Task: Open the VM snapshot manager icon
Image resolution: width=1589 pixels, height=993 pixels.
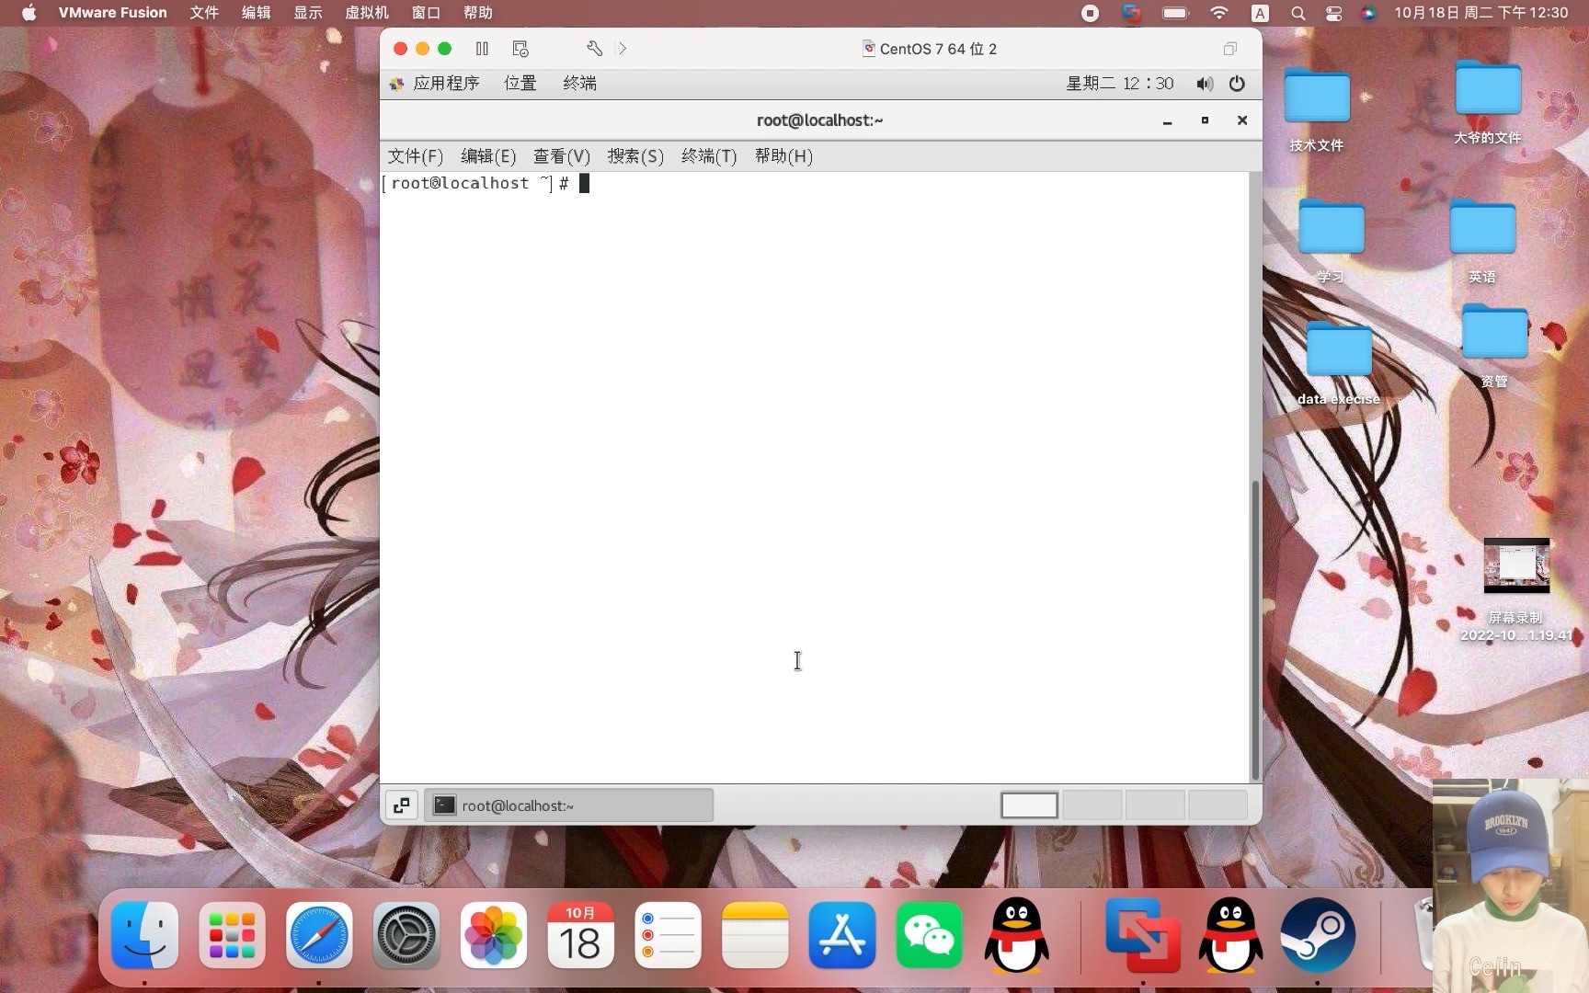Action: (x=520, y=49)
